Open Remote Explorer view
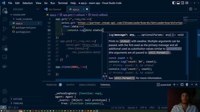Screen dimensions: 200x112 tap(5, 57)
